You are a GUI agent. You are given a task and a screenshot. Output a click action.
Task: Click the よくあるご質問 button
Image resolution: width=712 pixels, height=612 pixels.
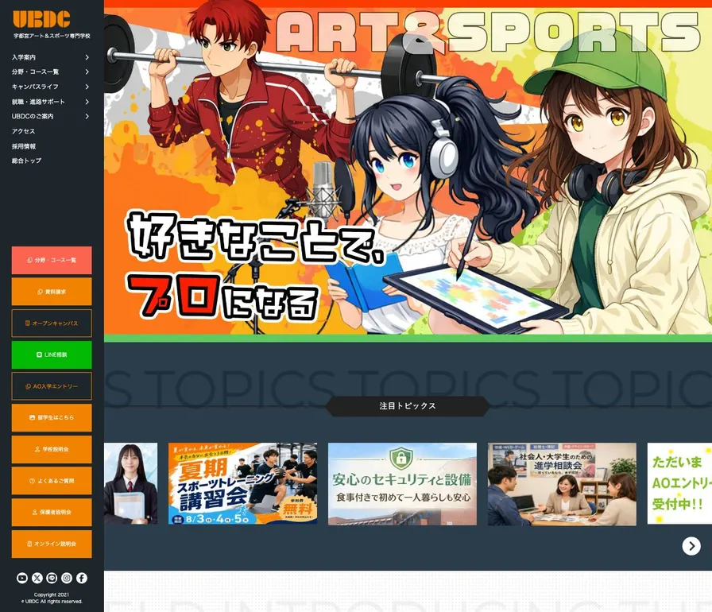click(x=52, y=480)
